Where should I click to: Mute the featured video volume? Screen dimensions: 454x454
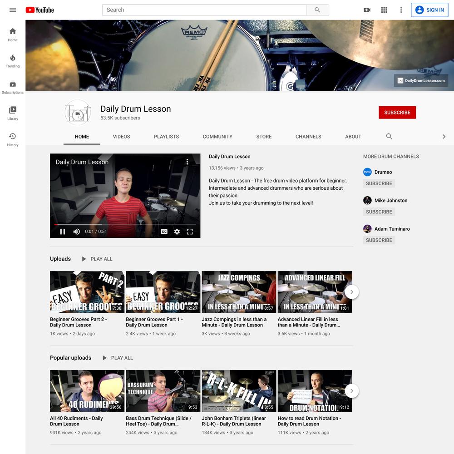[76, 232]
